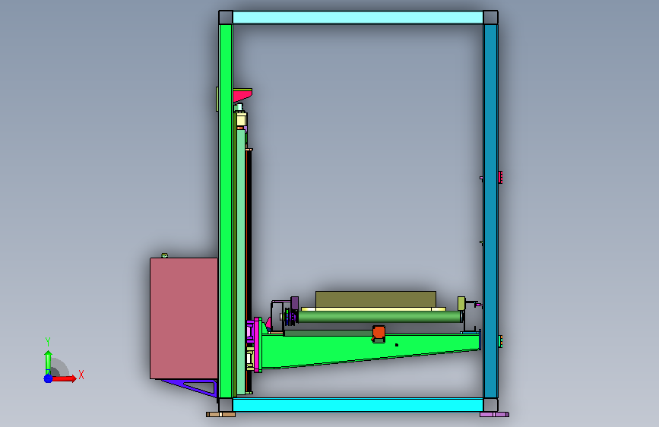Select the grey bottom-right corner block
659x427 pixels.
coord(490,405)
